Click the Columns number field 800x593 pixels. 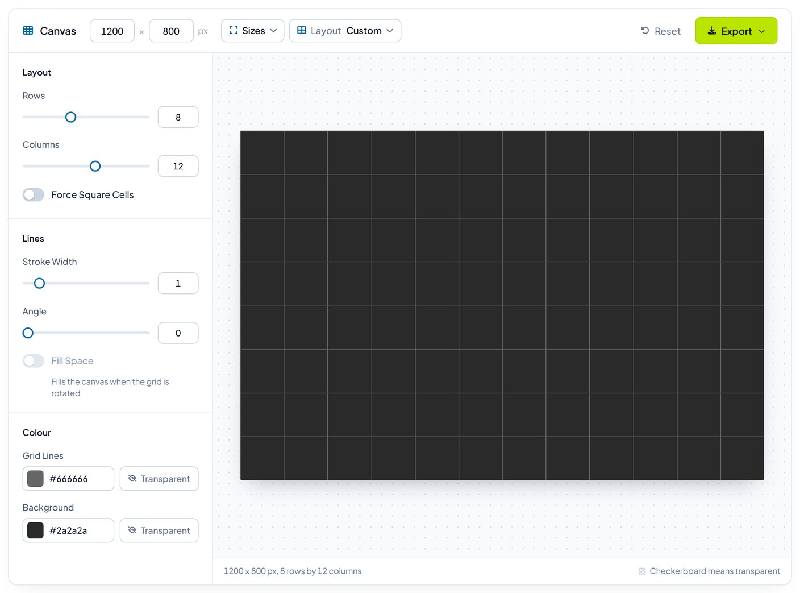coord(178,166)
